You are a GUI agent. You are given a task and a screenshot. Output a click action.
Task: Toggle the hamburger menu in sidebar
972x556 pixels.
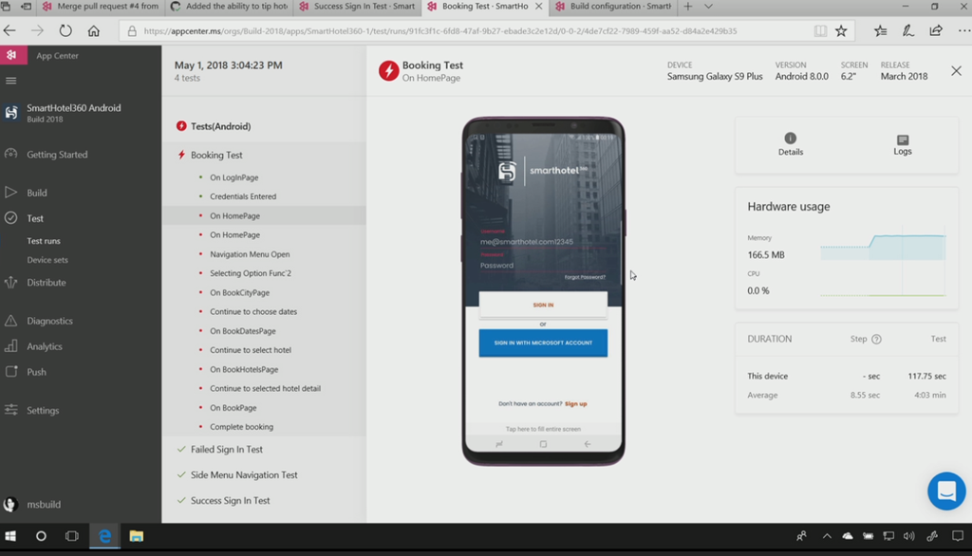[x=10, y=81]
